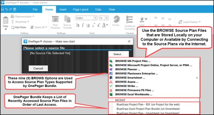214x115 pixels.
Task: Open the Help question mark icon
Action: (x=14, y=9)
